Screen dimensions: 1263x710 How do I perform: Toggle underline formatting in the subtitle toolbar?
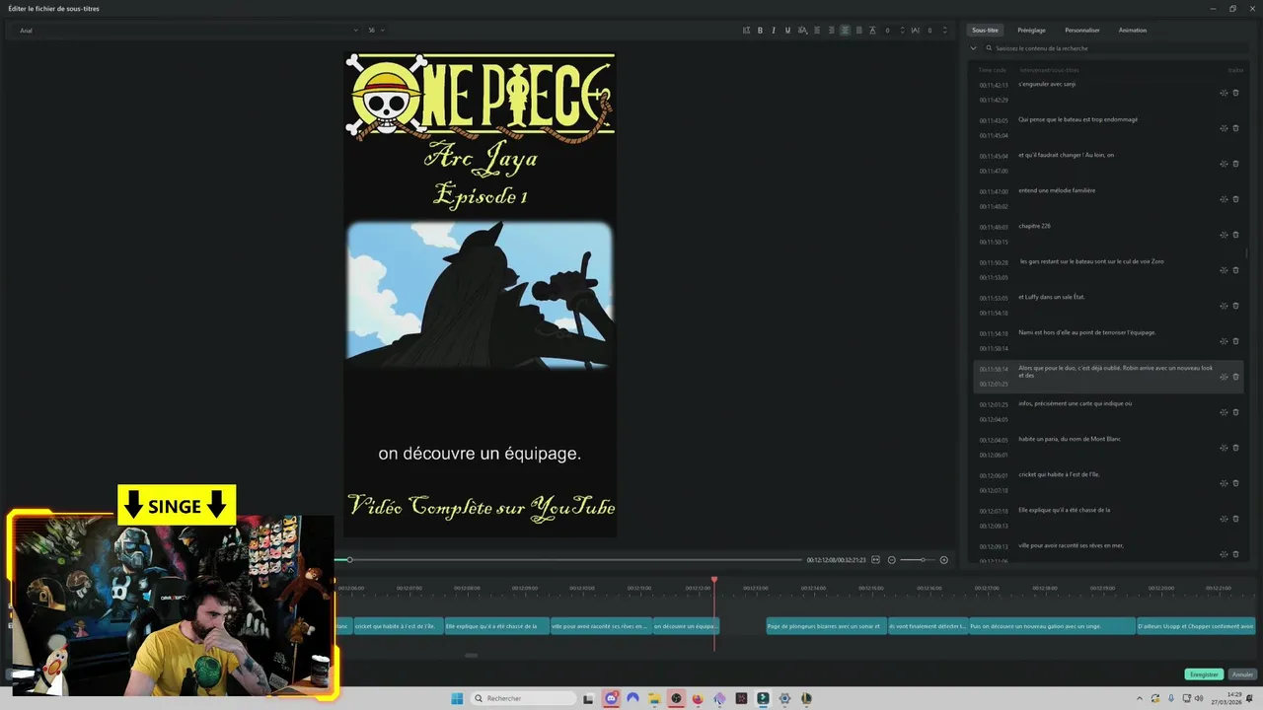coord(787,31)
